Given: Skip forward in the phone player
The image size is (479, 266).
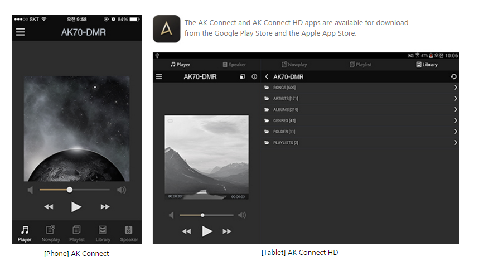Looking at the screenshot, I should [105, 207].
